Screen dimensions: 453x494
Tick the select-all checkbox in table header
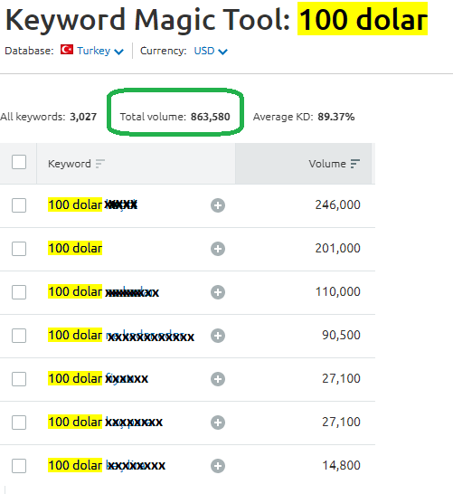point(19,162)
